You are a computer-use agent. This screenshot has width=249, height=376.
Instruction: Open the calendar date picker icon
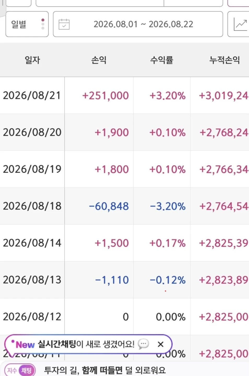pos(64,24)
